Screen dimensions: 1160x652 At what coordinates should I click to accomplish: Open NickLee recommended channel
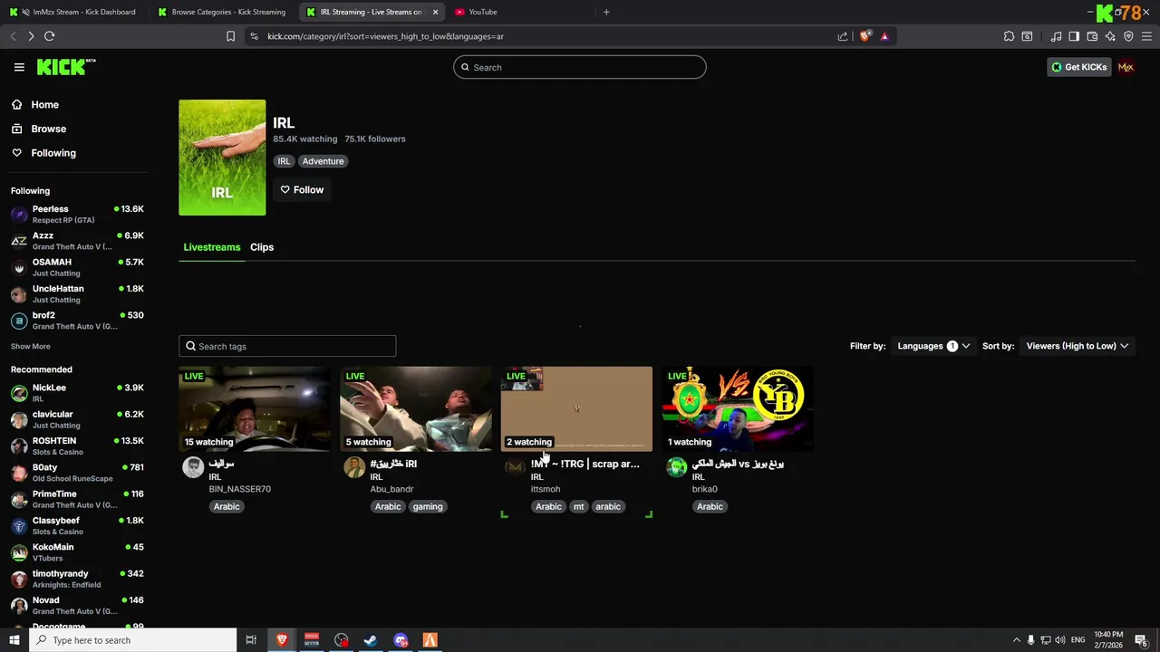77,393
